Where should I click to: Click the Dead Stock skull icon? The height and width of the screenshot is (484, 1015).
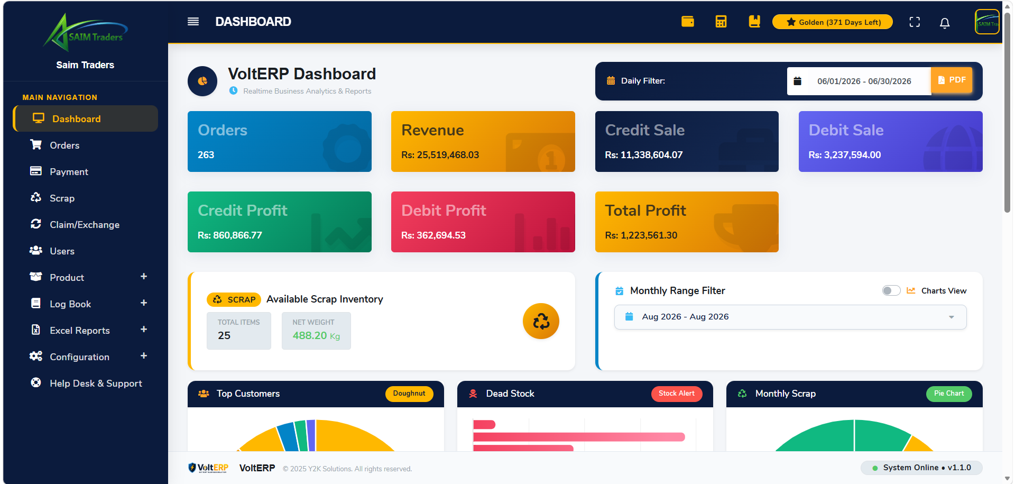point(473,394)
